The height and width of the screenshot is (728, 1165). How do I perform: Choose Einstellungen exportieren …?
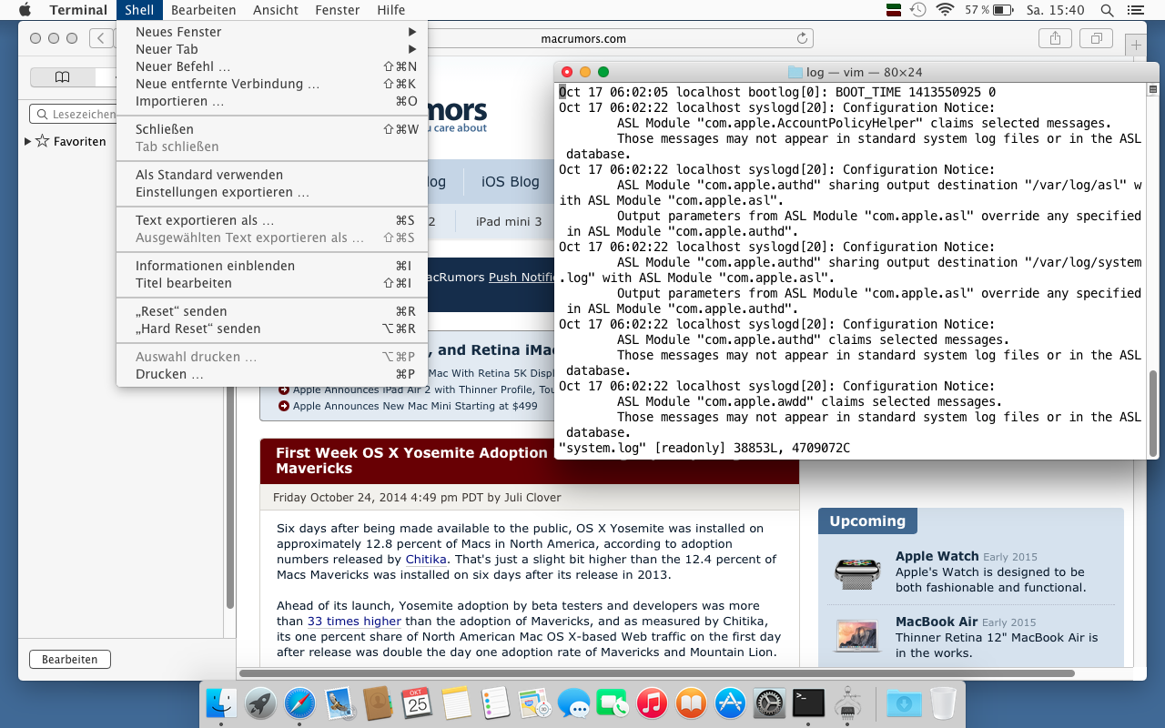tap(273, 192)
